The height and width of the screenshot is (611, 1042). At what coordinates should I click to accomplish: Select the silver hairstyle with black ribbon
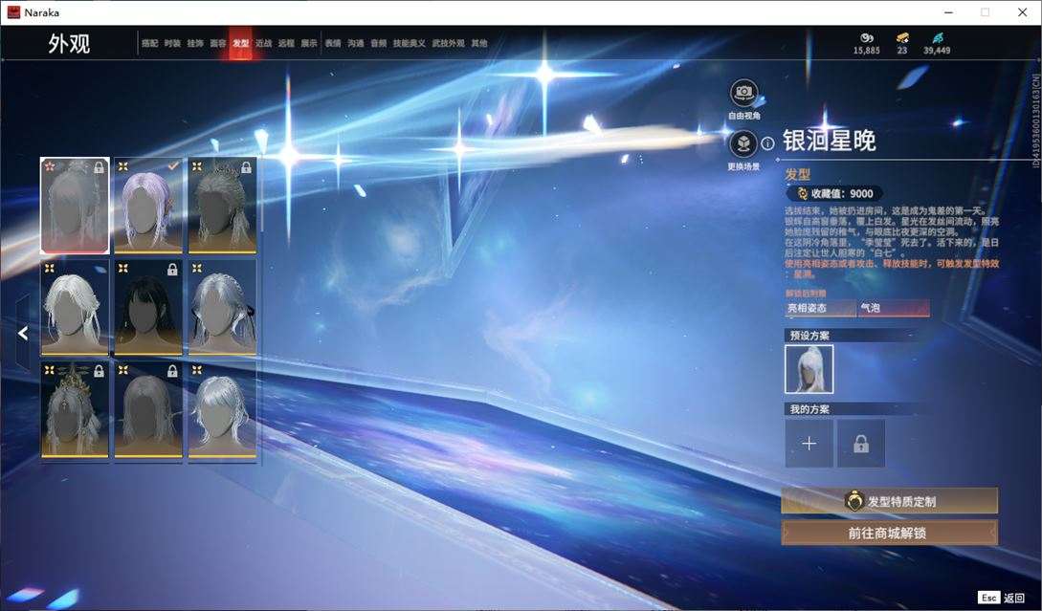222,308
